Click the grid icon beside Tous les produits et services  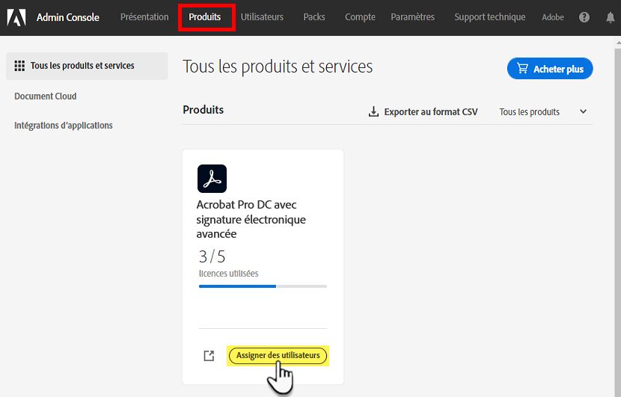(x=19, y=66)
